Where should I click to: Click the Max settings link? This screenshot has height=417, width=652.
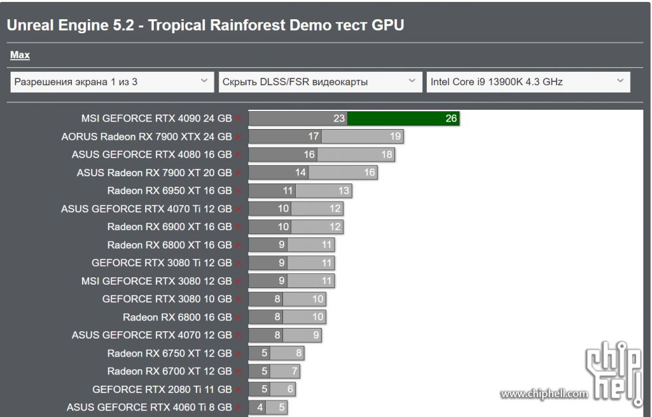click(20, 55)
